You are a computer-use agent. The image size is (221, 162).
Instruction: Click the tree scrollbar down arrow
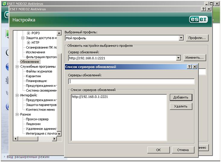point(59,134)
